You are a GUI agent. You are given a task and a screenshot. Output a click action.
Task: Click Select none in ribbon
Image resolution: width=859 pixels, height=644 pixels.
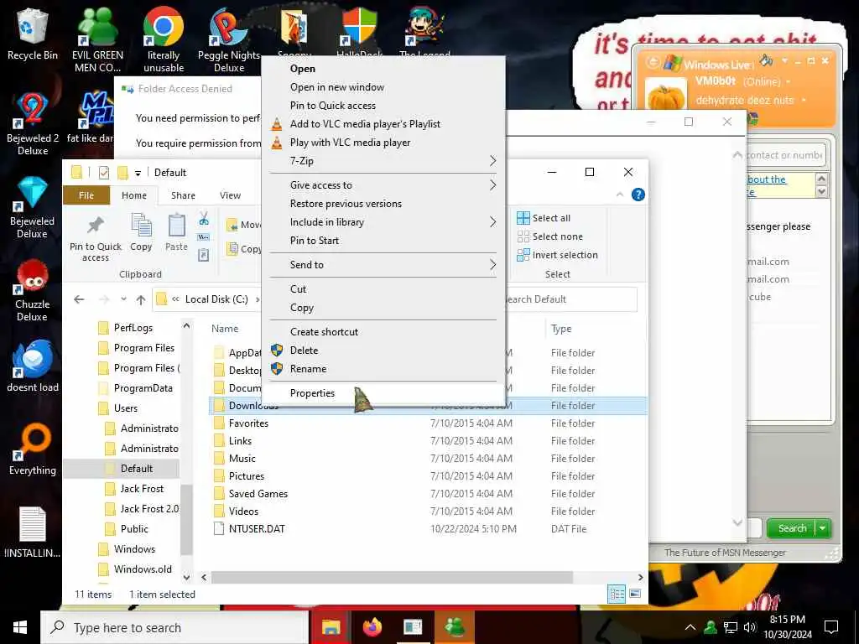coord(550,236)
